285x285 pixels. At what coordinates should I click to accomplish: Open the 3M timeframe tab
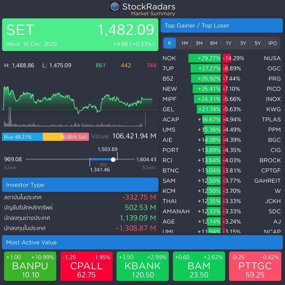pos(198,43)
